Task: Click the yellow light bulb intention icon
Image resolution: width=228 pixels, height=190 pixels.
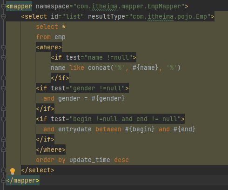Action: click(13, 171)
